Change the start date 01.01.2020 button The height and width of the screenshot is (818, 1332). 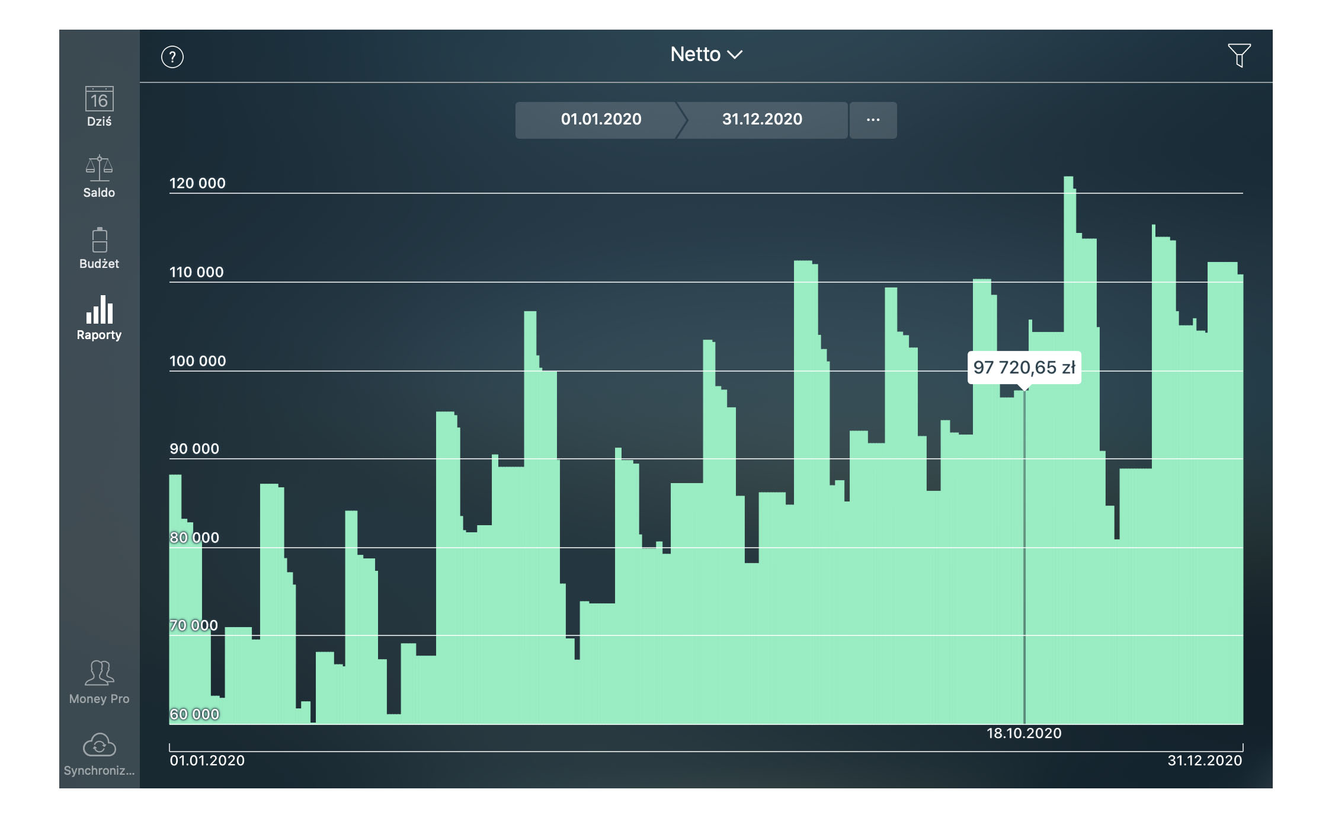(597, 120)
